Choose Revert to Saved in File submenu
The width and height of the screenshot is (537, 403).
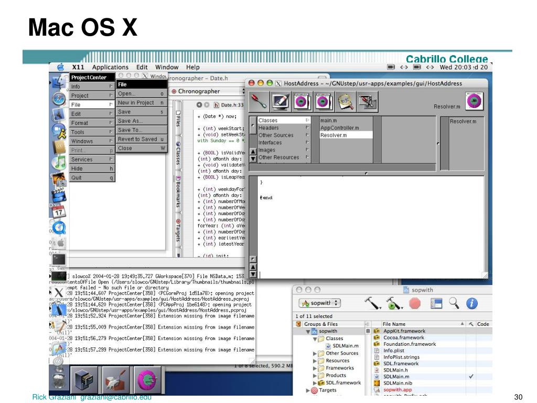[x=142, y=139]
